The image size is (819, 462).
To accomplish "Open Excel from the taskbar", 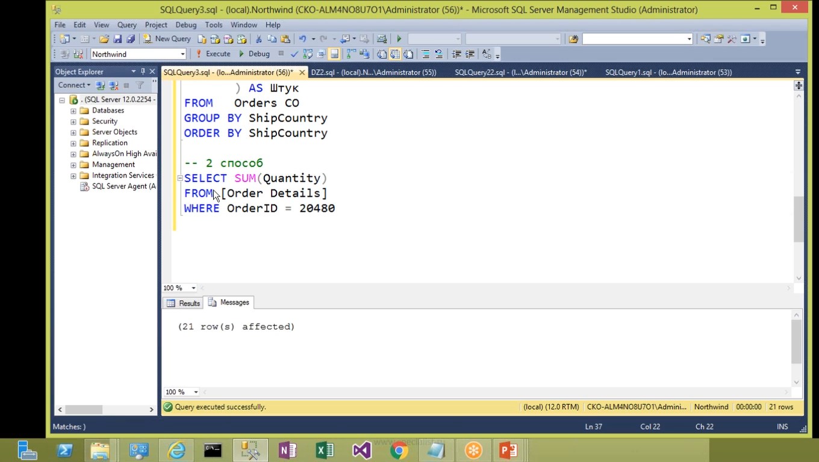I will [325, 450].
